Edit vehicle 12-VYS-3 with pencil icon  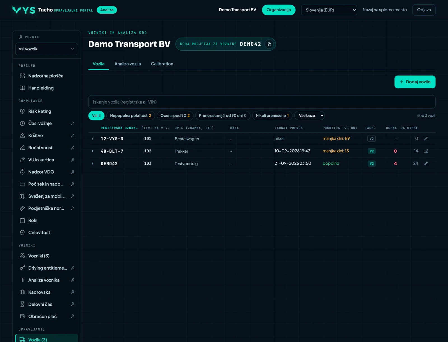coord(426,139)
